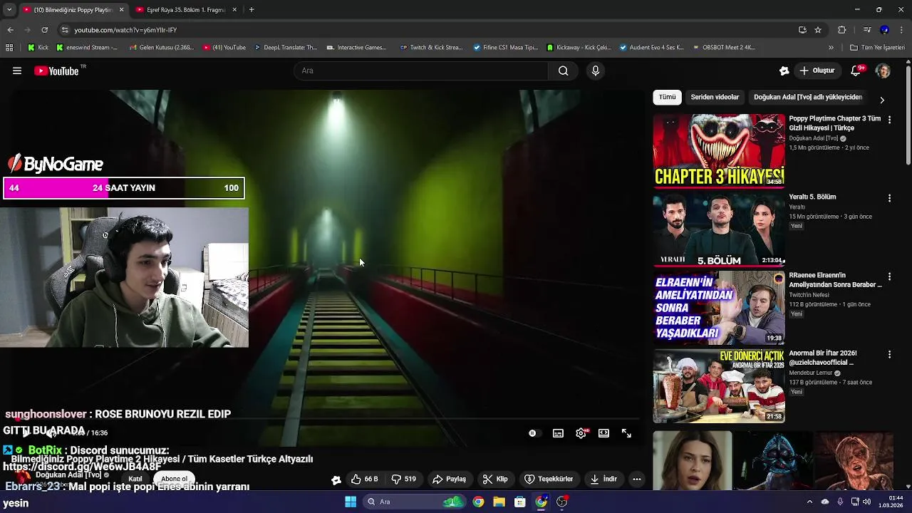Open Yeraltı 5. Bölüm video thumbnail
This screenshot has height=513, width=912.
pos(719,229)
